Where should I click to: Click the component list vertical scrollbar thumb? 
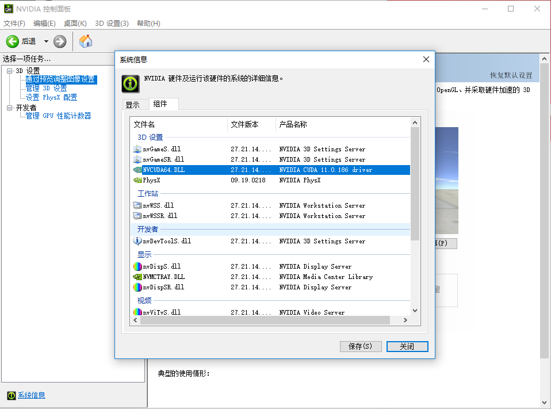tap(415, 184)
